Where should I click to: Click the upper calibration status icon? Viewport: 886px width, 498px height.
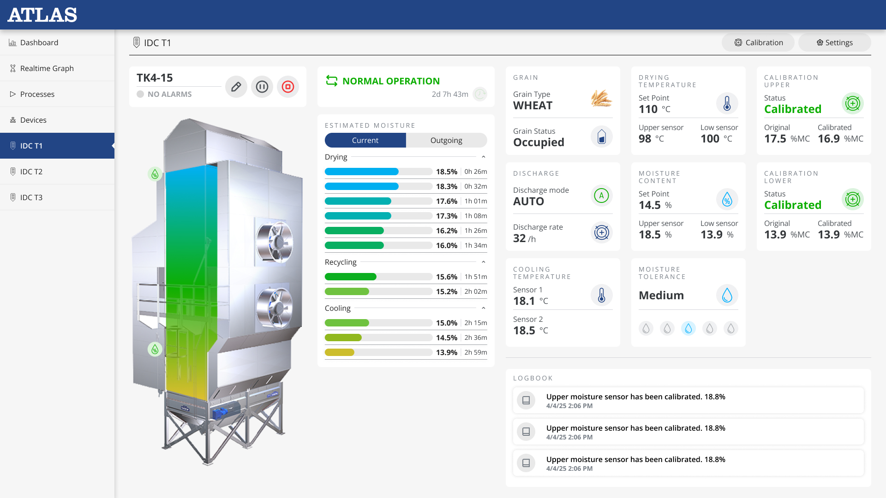click(x=852, y=103)
